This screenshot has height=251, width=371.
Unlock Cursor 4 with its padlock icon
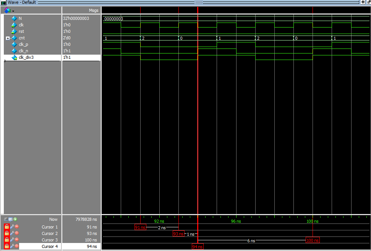point(6,246)
